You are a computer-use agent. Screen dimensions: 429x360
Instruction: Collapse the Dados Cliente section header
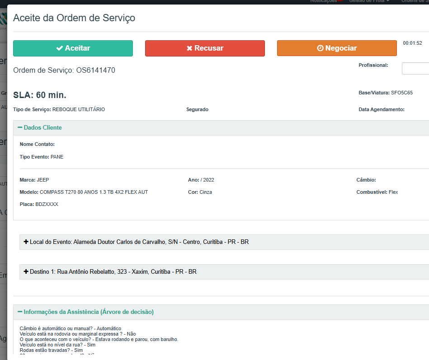pos(42,128)
